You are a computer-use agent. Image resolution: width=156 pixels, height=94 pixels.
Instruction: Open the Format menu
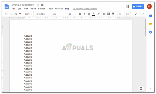click(x=42, y=9)
